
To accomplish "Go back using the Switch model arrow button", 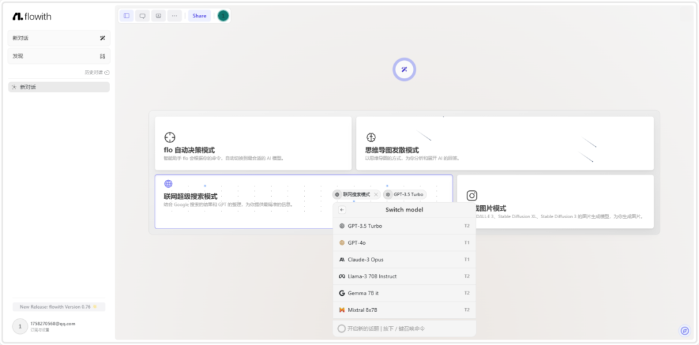I will pyautogui.click(x=342, y=210).
